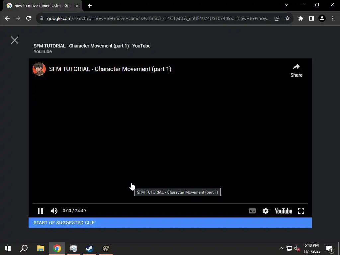
Task: Pause the YouTube video
Action: (x=40, y=211)
